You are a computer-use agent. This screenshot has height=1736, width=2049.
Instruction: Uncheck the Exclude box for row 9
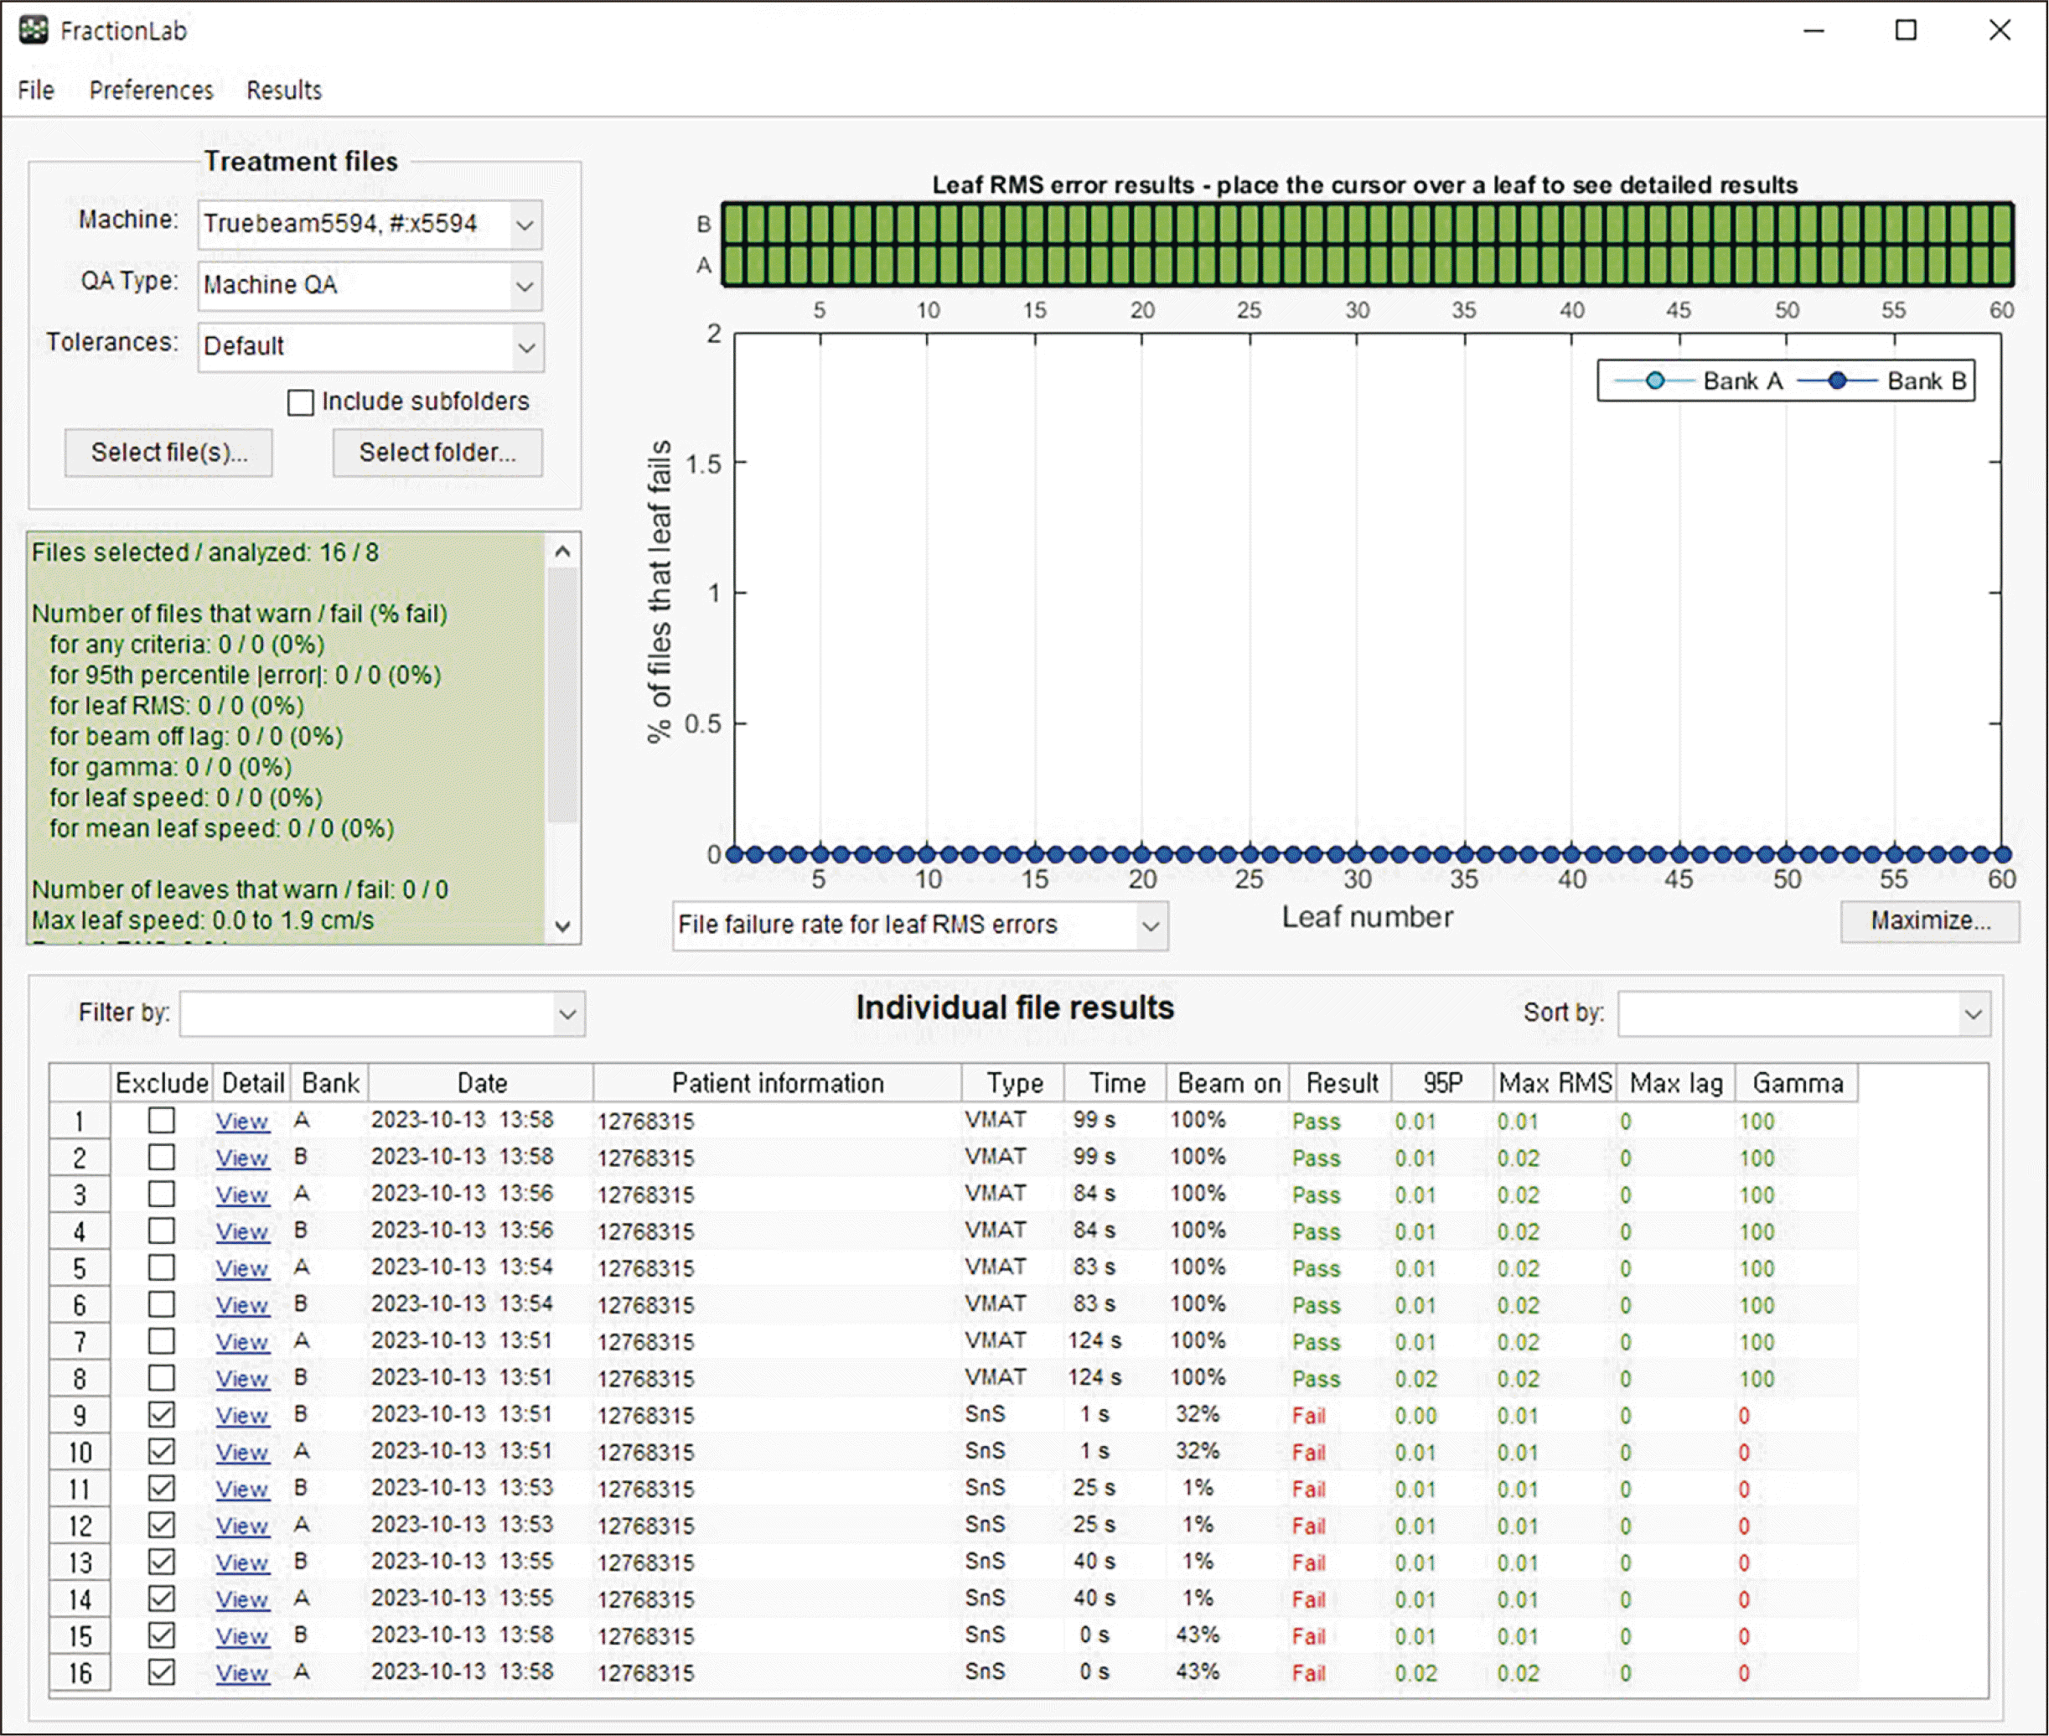pyautogui.click(x=162, y=1414)
